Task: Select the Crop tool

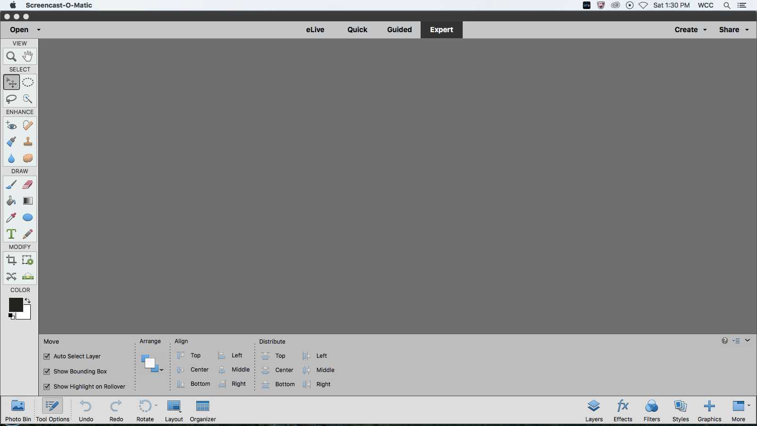Action: [11, 260]
